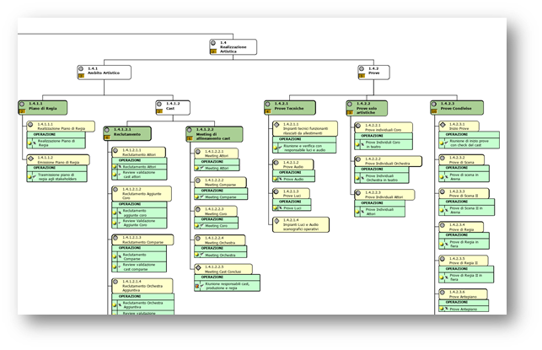
Task: Click the circle icon on Prove Condivise node
Action: tap(435, 105)
